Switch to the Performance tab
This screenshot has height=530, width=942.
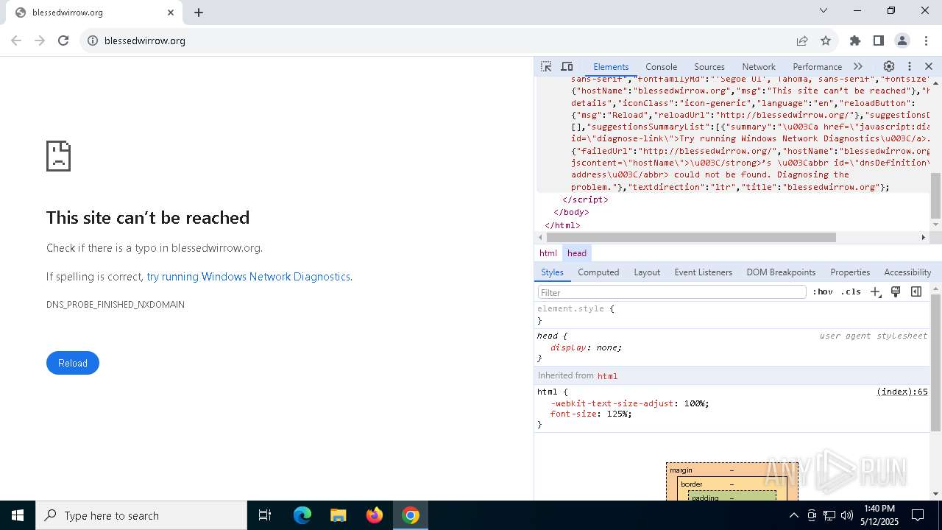pyautogui.click(x=817, y=66)
